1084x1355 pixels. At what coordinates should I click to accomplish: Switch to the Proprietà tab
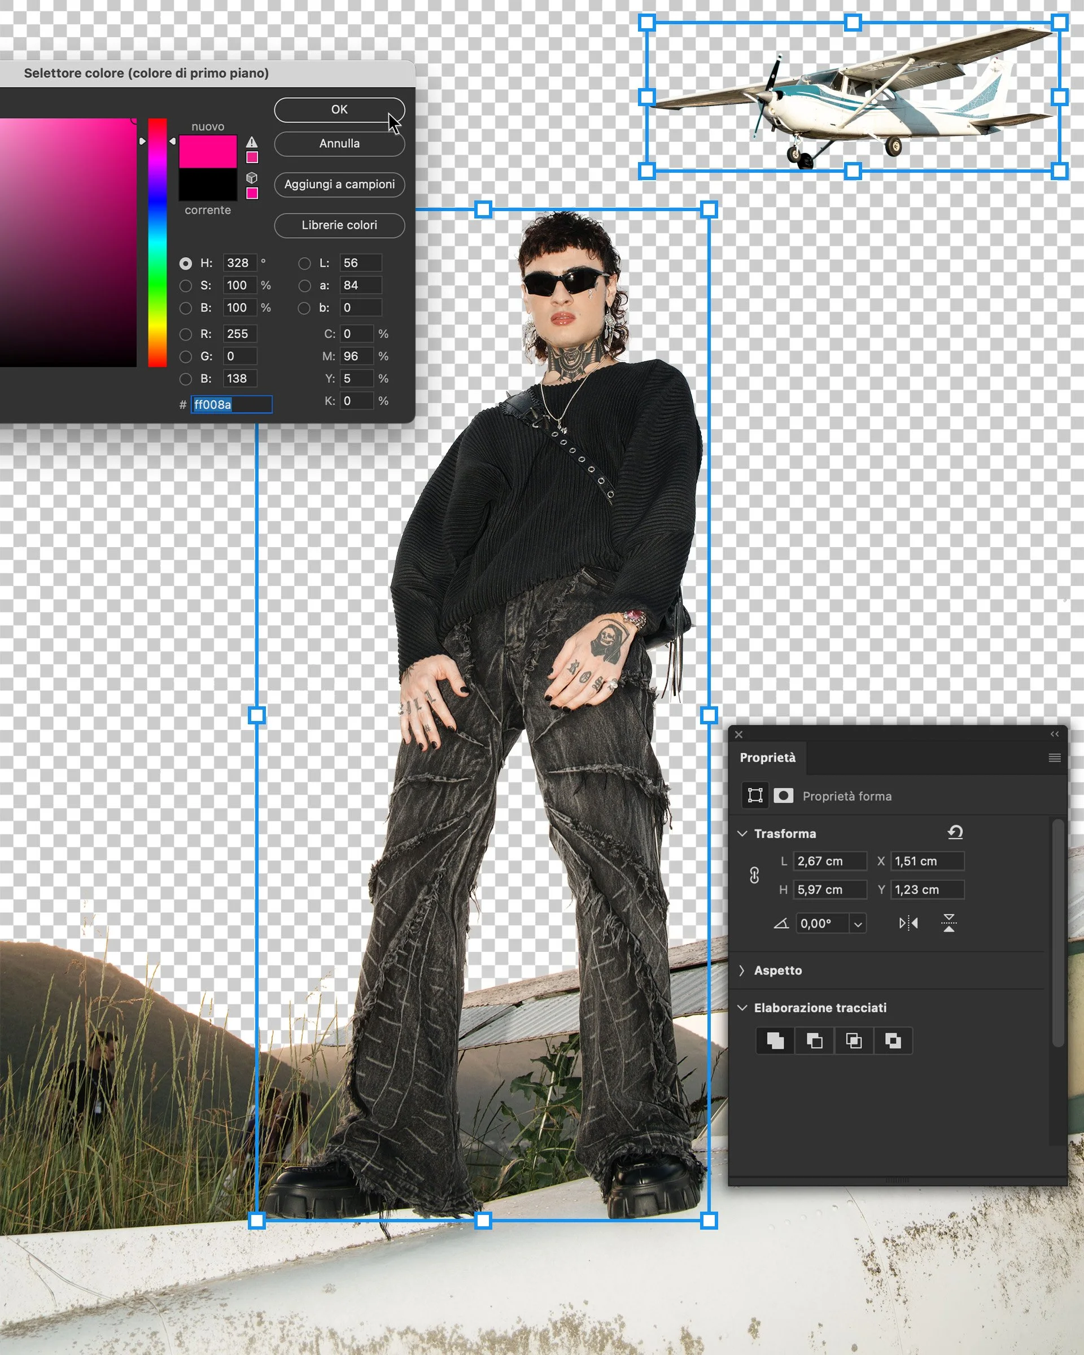click(x=767, y=758)
